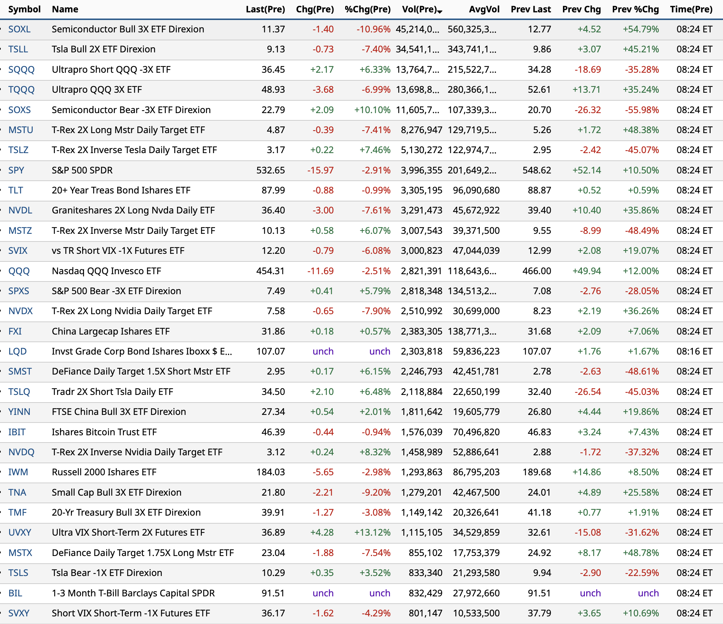
Task: Sort by Vol(Pre) descending arrow
Action: pos(440,12)
